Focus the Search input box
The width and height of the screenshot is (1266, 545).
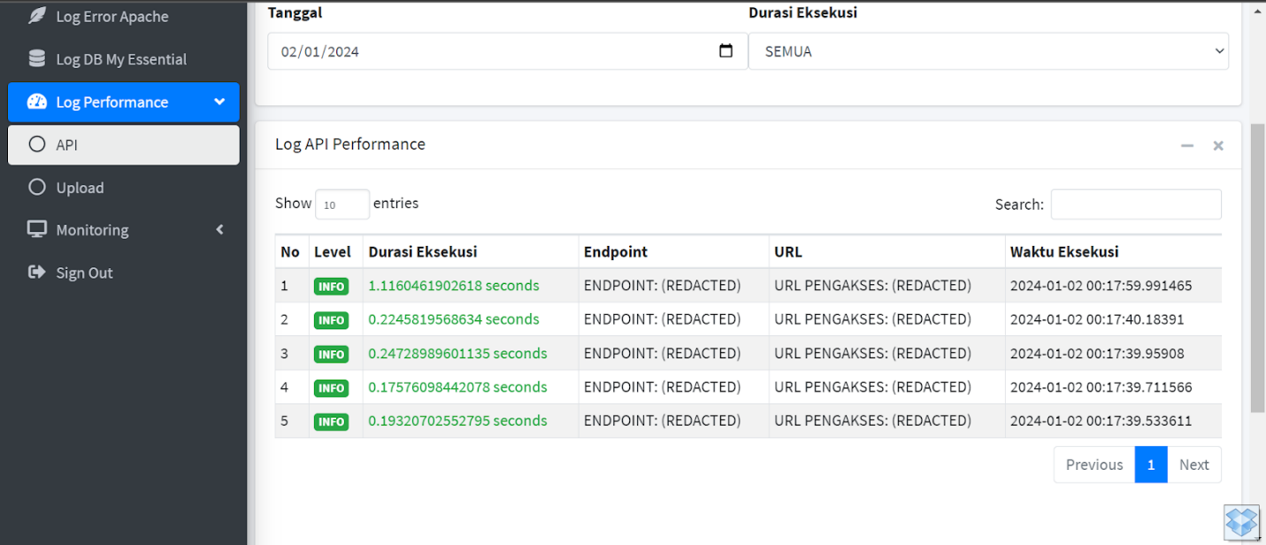1136,203
